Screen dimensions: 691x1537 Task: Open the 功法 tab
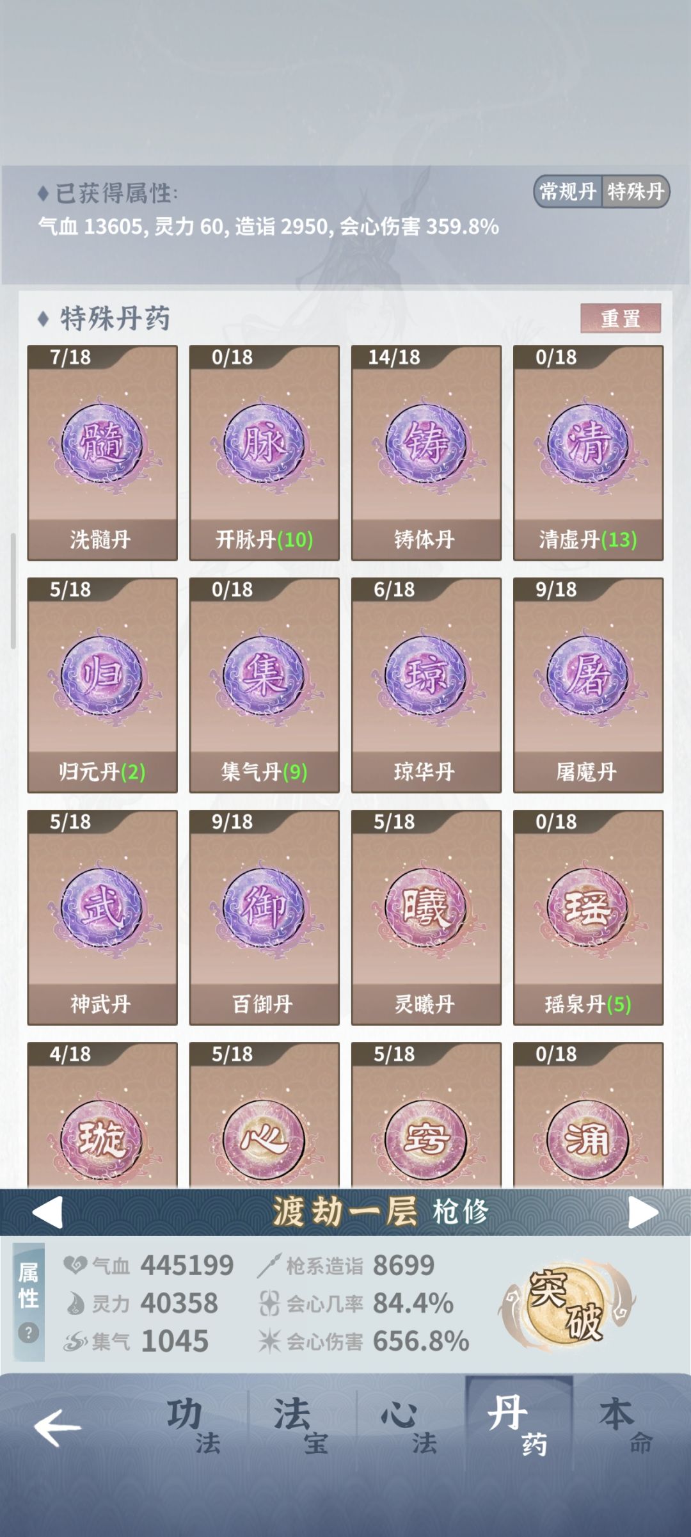193,1426
